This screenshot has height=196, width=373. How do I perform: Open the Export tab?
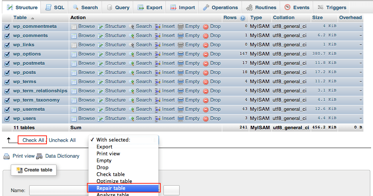click(x=150, y=8)
